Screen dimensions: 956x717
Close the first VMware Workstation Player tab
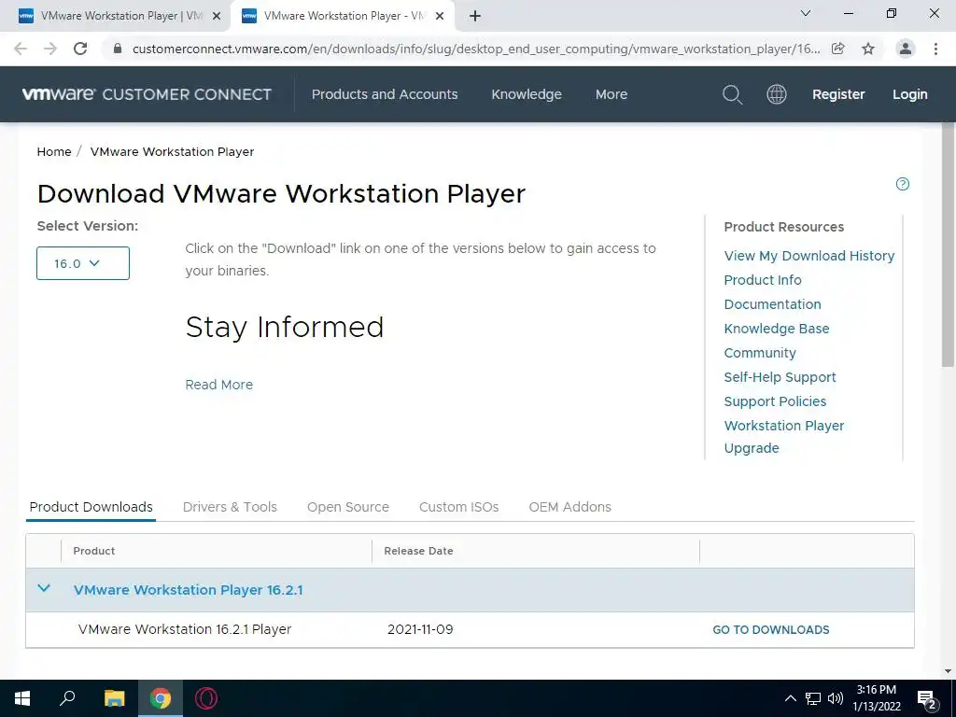(x=217, y=17)
